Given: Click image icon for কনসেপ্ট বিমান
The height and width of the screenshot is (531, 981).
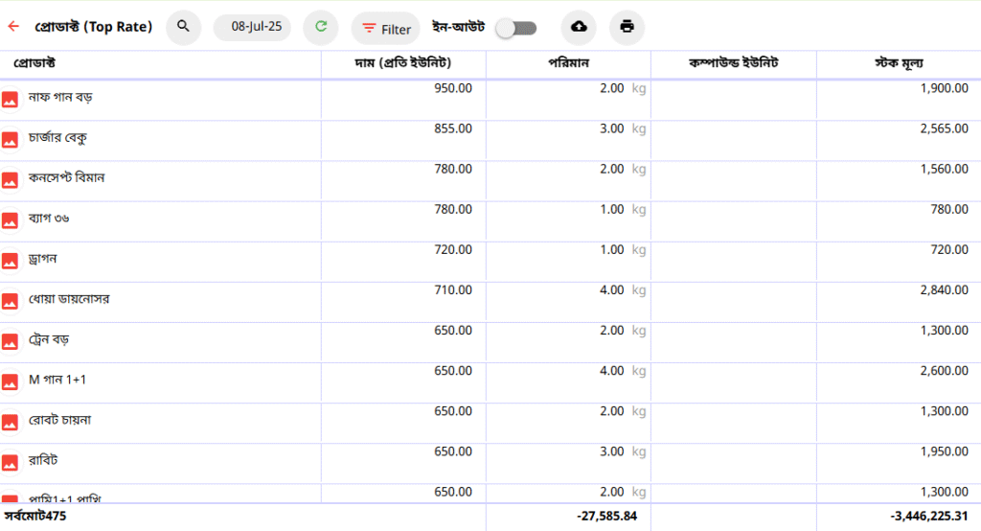Looking at the screenshot, I should click(x=10, y=180).
